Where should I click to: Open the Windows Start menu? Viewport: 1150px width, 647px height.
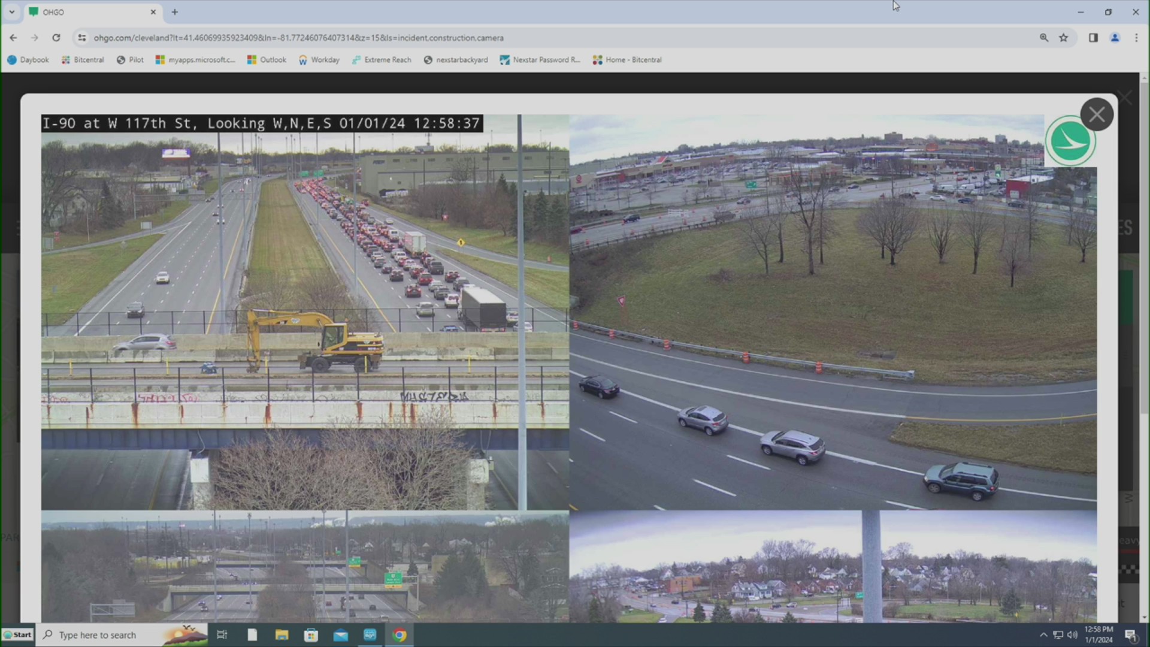[17, 635]
